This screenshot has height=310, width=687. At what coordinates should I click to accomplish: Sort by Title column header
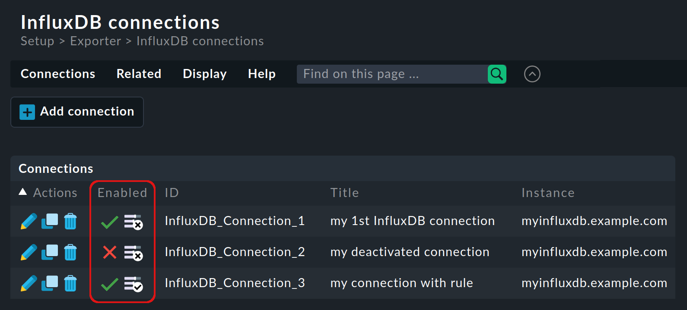[344, 193]
